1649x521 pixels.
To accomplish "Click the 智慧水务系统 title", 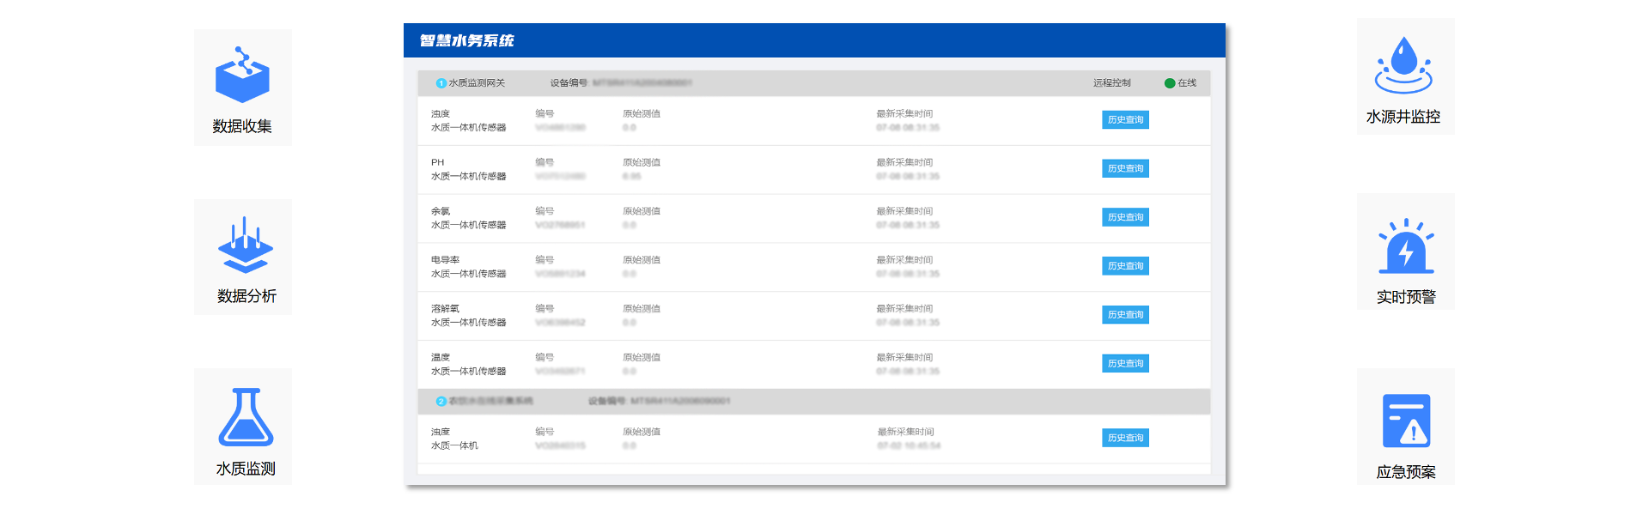I will pyautogui.click(x=466, y=40).
